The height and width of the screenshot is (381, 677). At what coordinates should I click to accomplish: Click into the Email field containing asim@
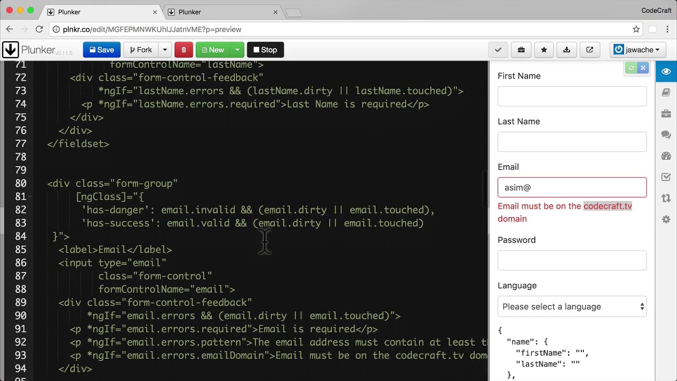coord(572,187)
